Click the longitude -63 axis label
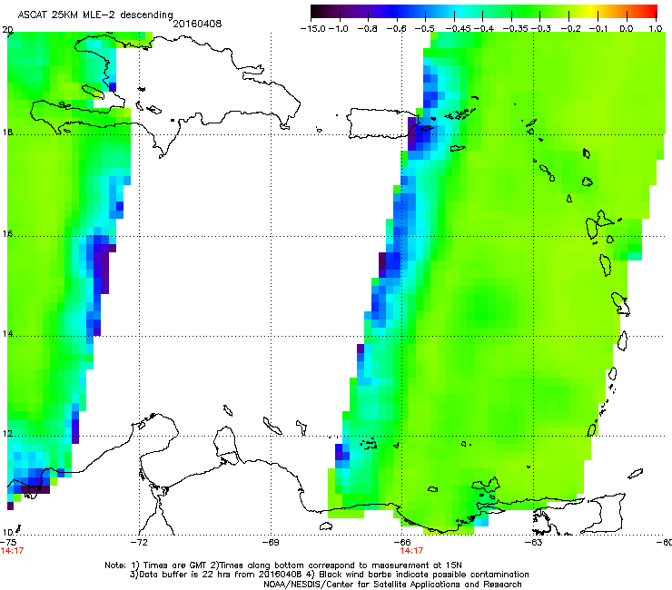This screenshot has height=590, width=672. click(x=533, y=543)
